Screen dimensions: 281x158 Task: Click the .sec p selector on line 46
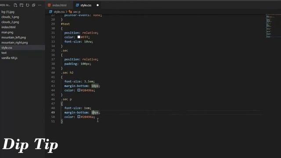coord(66,99)
